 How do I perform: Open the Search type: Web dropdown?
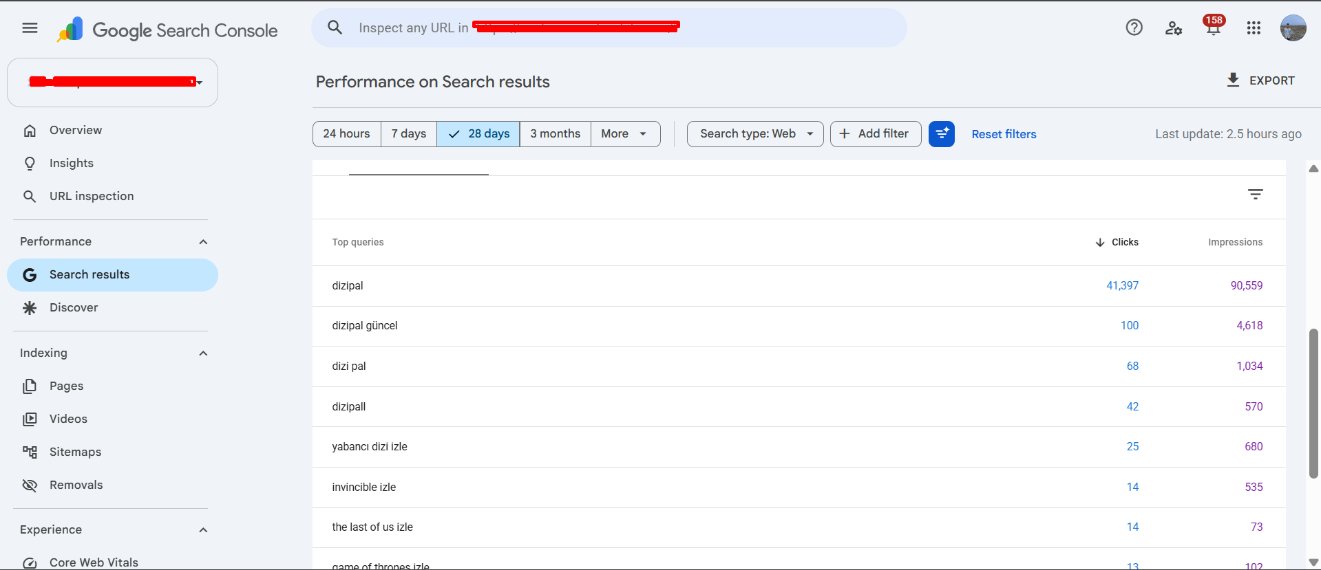click(755, 133)
